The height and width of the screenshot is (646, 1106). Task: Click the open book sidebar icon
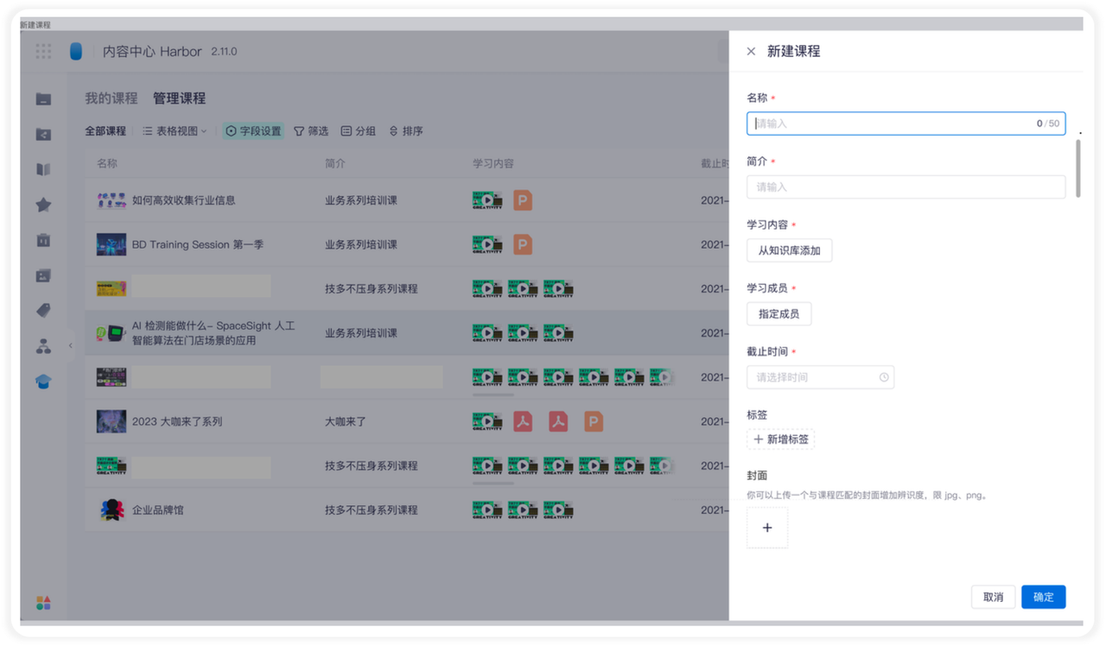43,169
